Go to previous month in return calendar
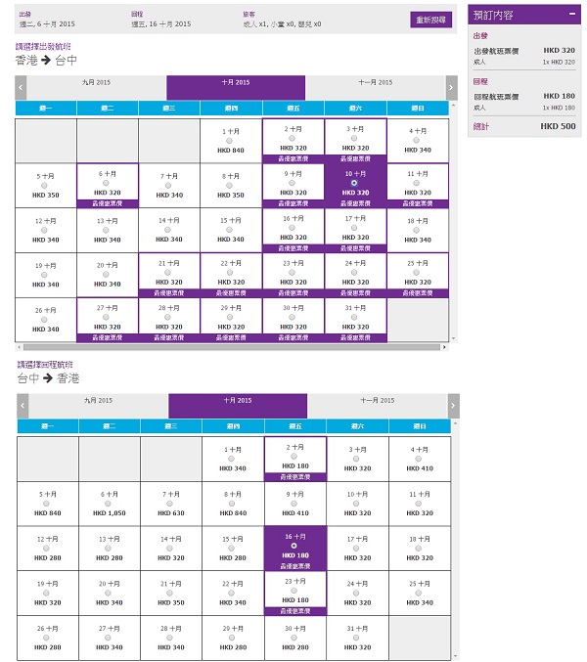 (x=22, y=406)
